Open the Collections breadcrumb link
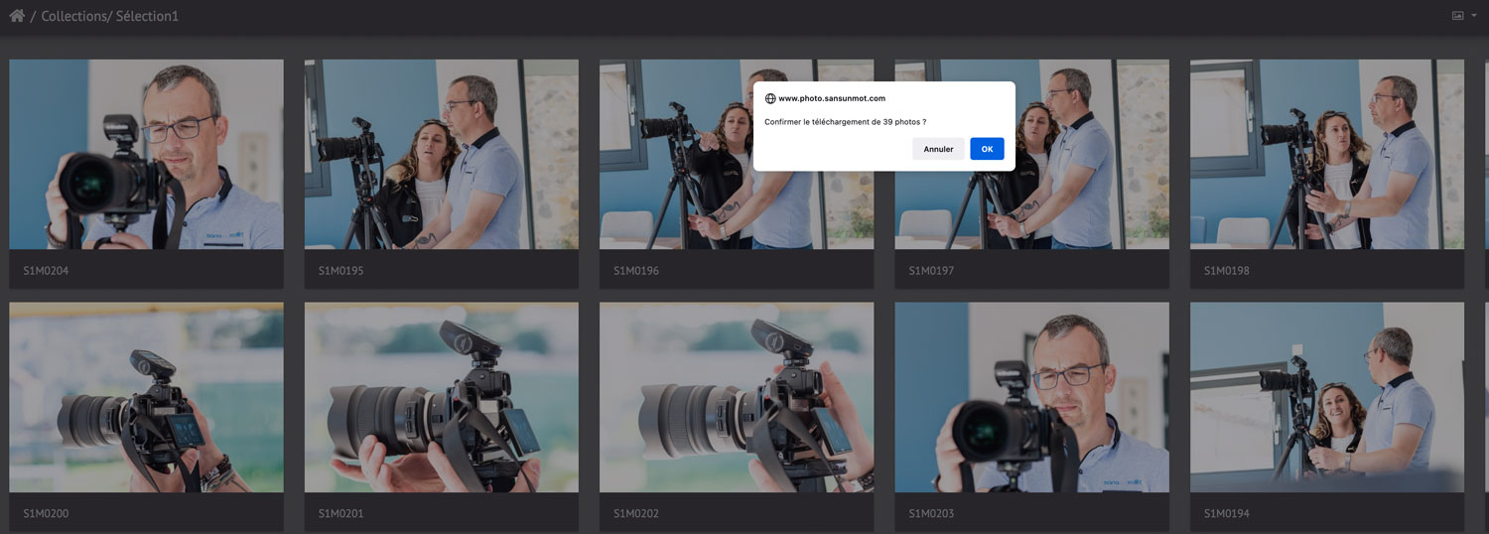This screenshot has height=534, width=1489. (74, 17)
